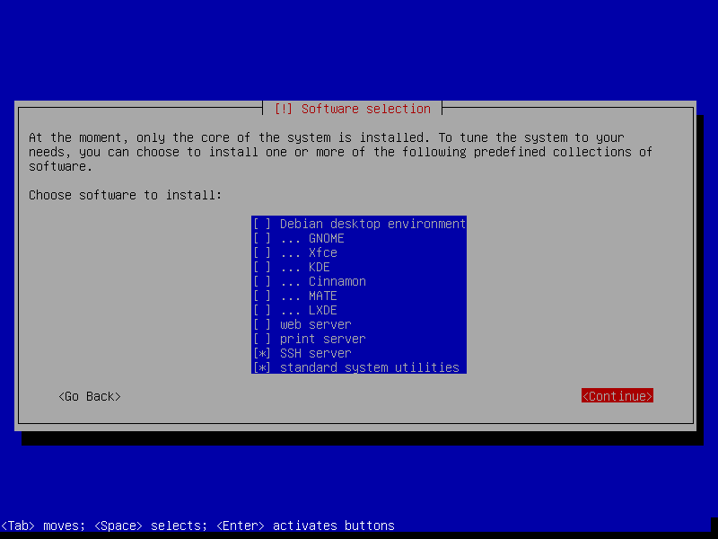718x539 pixels.
Task: Toggle the Debian desktop environment checkbox
Action: pos(262,224)
